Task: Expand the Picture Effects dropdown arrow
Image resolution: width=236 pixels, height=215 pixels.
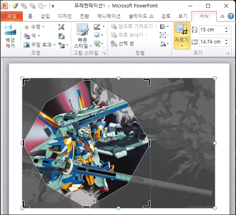Action: 102,35
